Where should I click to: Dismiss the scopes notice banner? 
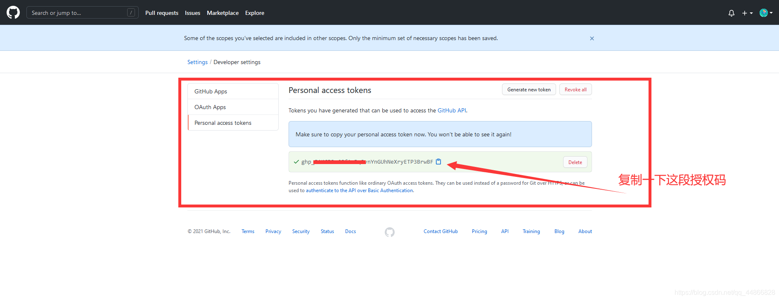(592, 38)
